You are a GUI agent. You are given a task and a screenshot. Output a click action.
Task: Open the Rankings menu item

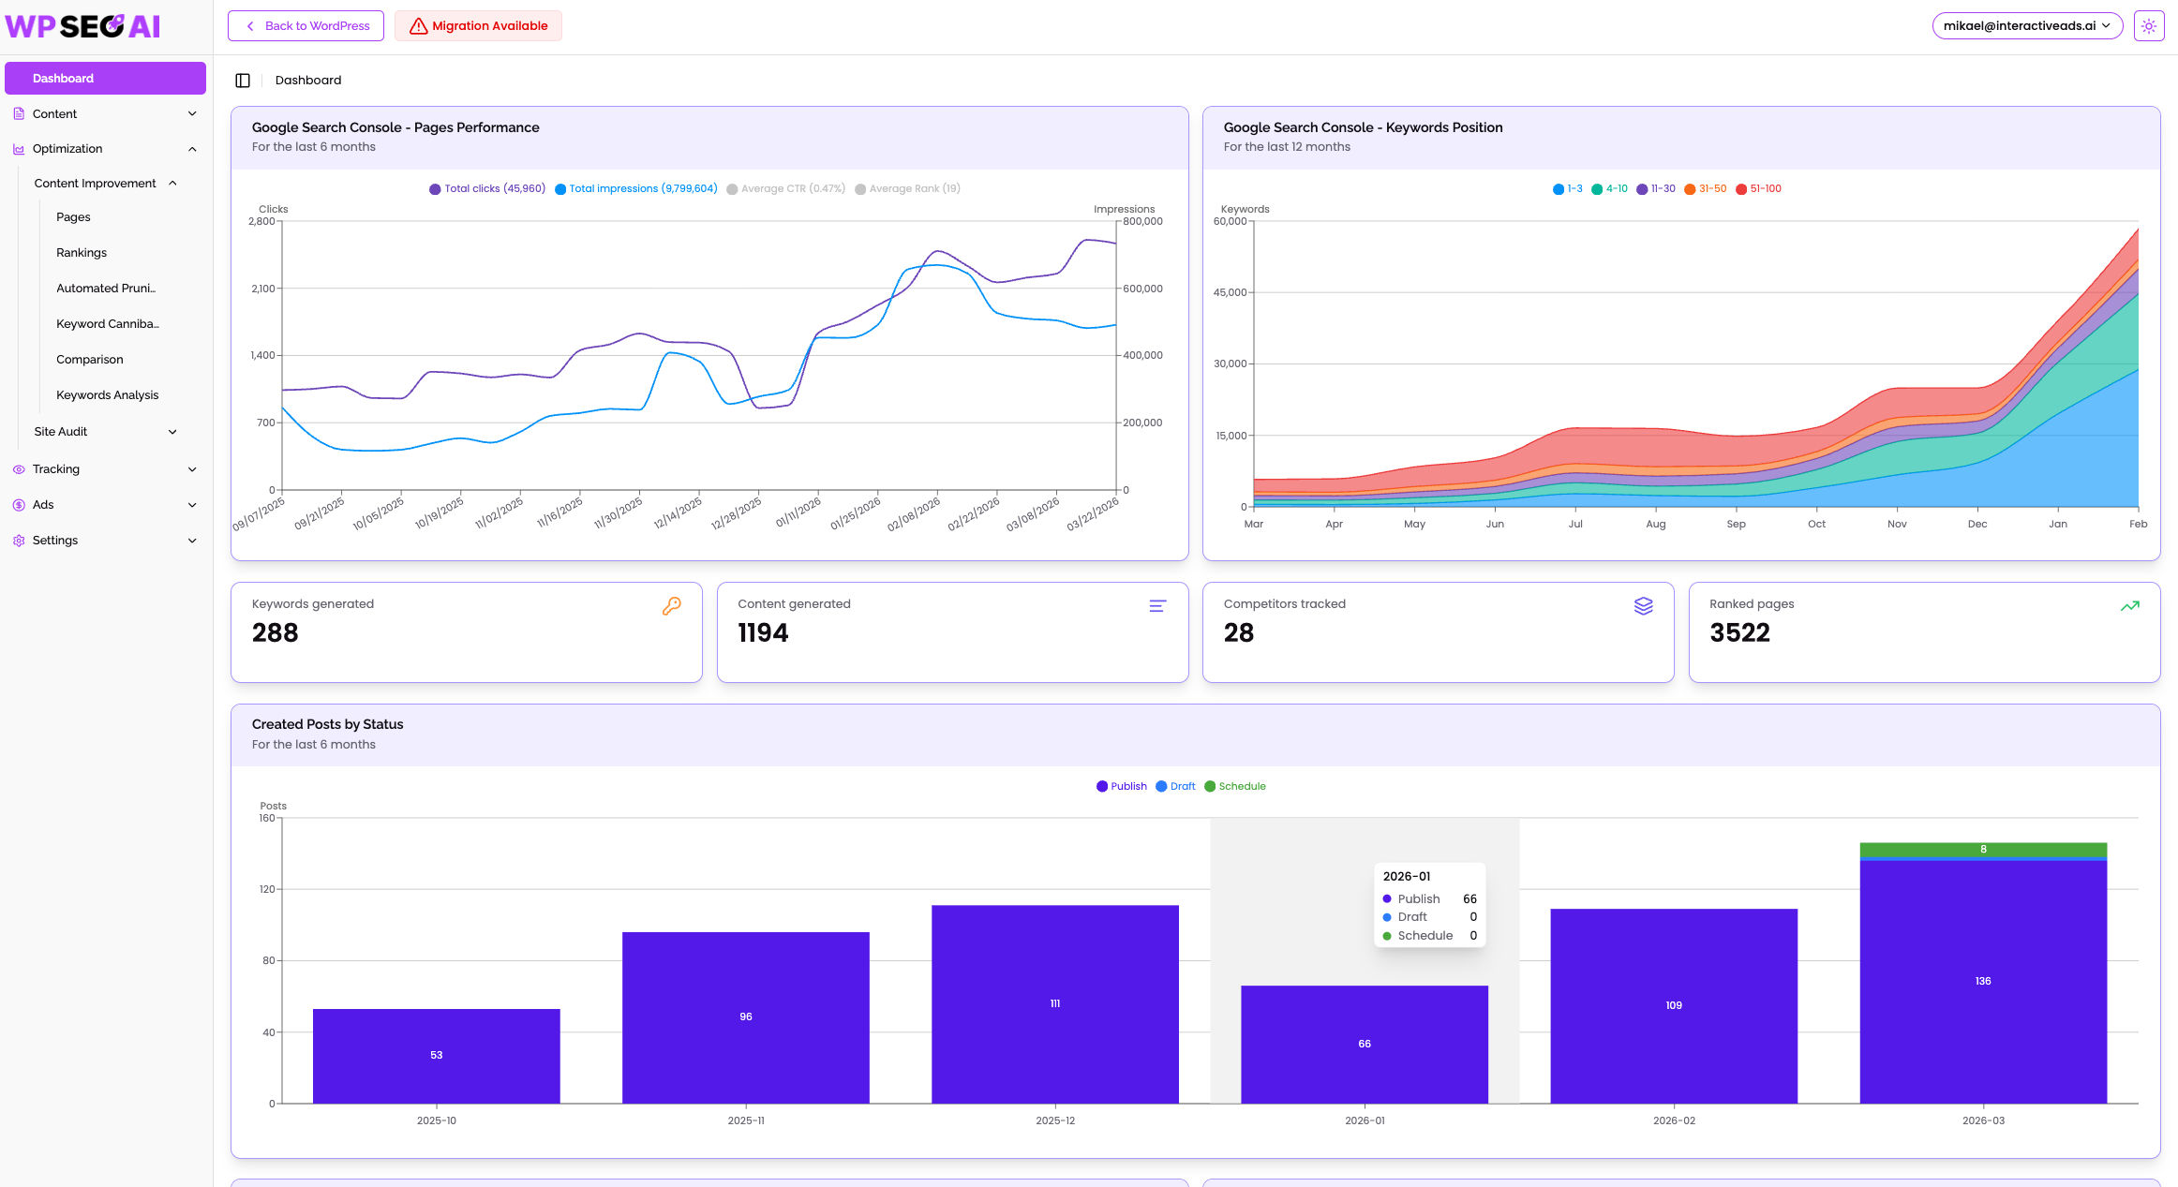pyautogui.click(x=82, y=253)
